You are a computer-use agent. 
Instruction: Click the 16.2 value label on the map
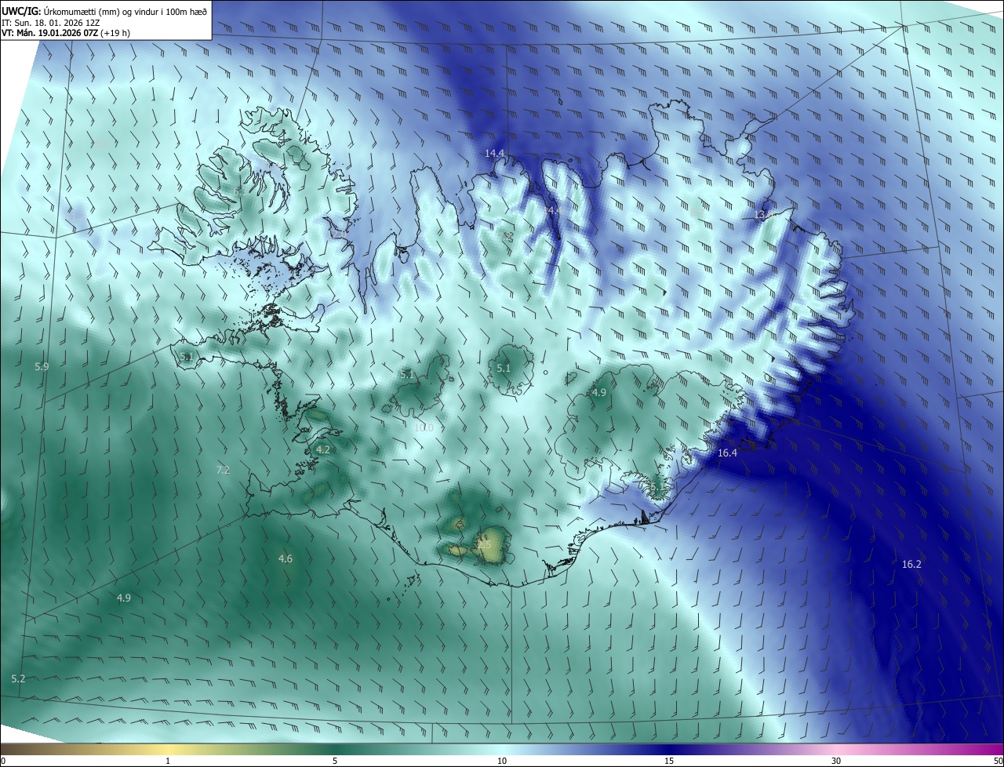click(911, 565)
